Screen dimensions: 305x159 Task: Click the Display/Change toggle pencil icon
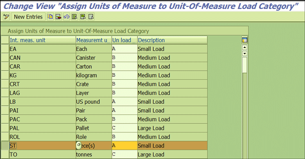point(6,17)
